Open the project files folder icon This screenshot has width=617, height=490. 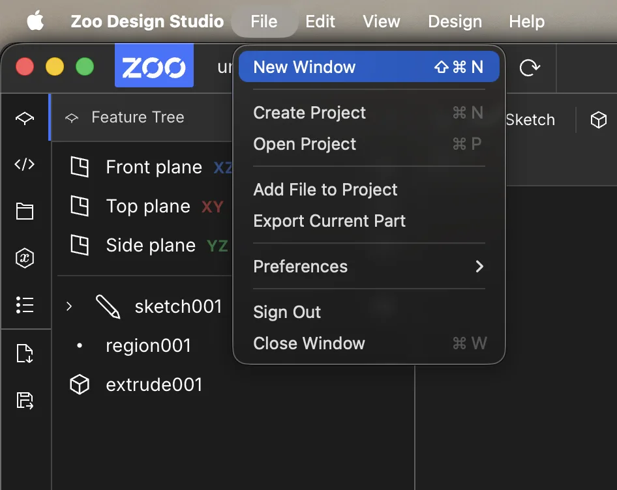pos(25,211)
